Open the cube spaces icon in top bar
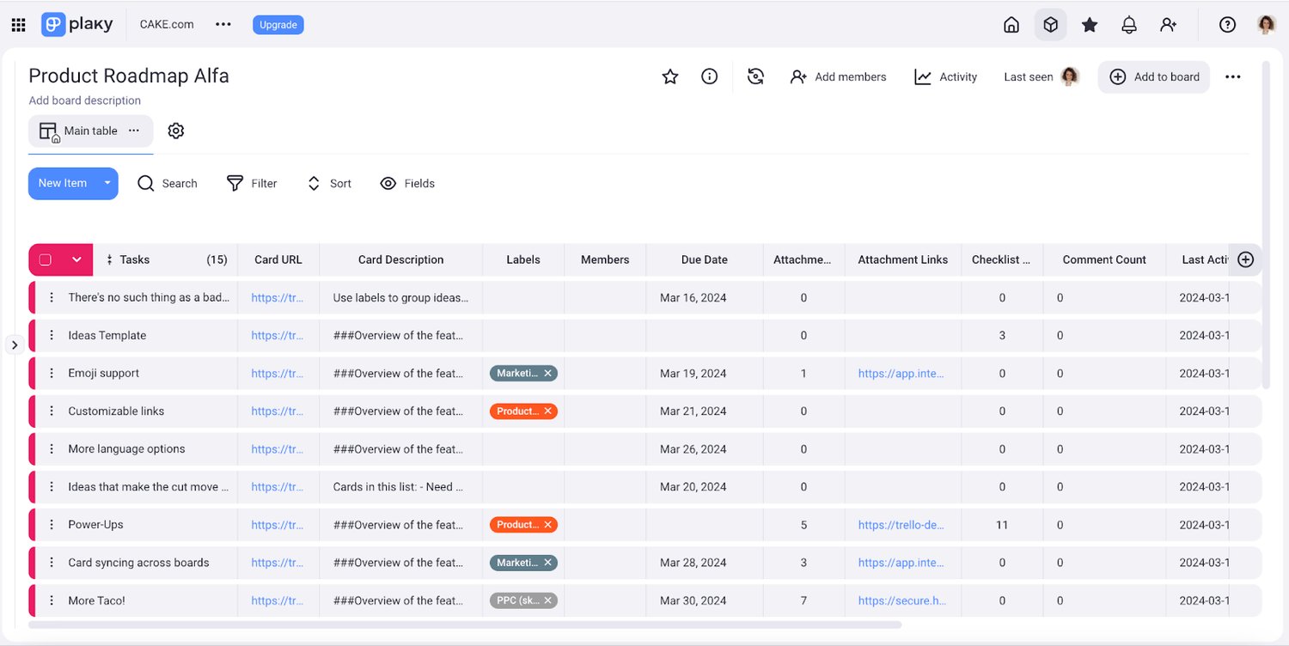The image size is (1289, 646). [x=1050, y=25]
